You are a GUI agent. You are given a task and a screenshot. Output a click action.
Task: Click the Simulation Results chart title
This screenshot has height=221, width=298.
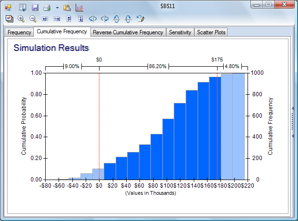tap(51, 48)
